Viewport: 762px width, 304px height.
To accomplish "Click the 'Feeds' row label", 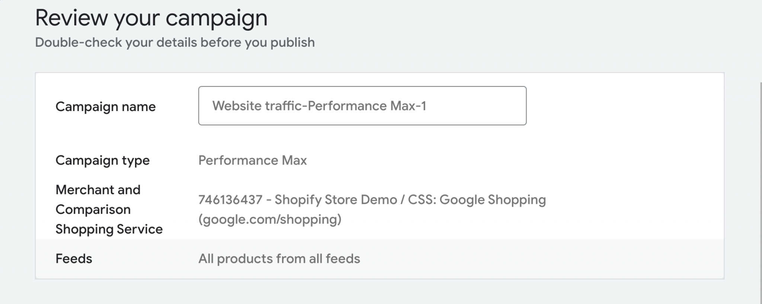I will (74, 259).
